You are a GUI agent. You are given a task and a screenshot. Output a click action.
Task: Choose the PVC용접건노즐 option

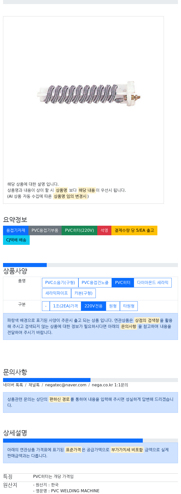(x=95, y=283)
